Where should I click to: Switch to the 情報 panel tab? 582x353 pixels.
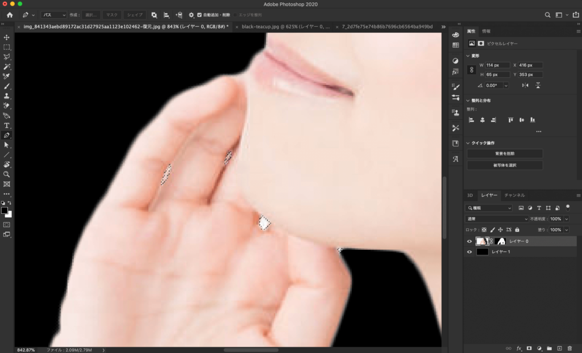tap(487, 31)
